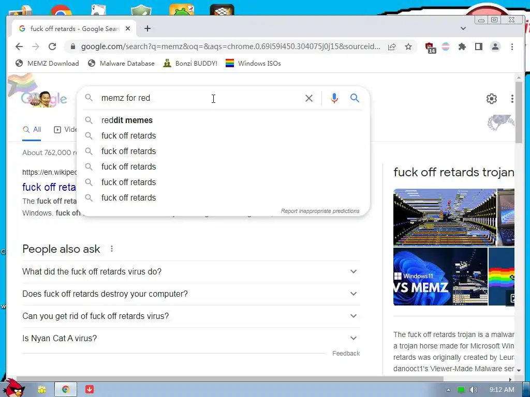Click the striped flag extension icon
The width and height of the screenshot is (530, 397).
pos(446,47)
